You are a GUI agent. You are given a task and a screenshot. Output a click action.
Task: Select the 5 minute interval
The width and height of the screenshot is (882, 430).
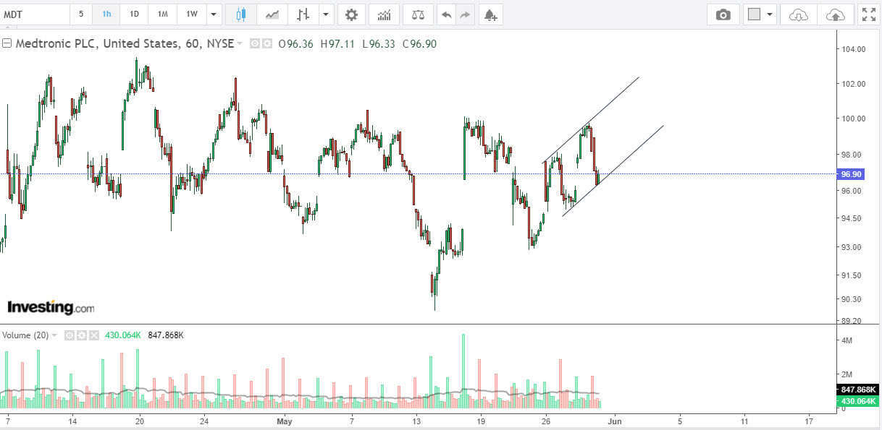tap(81, 14)
